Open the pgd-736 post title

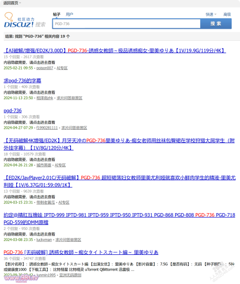click(x=12, y=111)
